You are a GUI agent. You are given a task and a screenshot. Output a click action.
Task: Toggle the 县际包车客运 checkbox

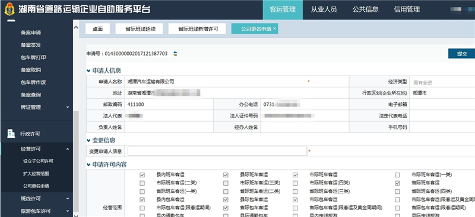point(226,200)
